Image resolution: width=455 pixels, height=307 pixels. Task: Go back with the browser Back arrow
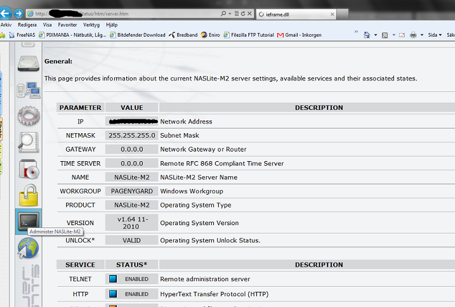click(5, 13)
